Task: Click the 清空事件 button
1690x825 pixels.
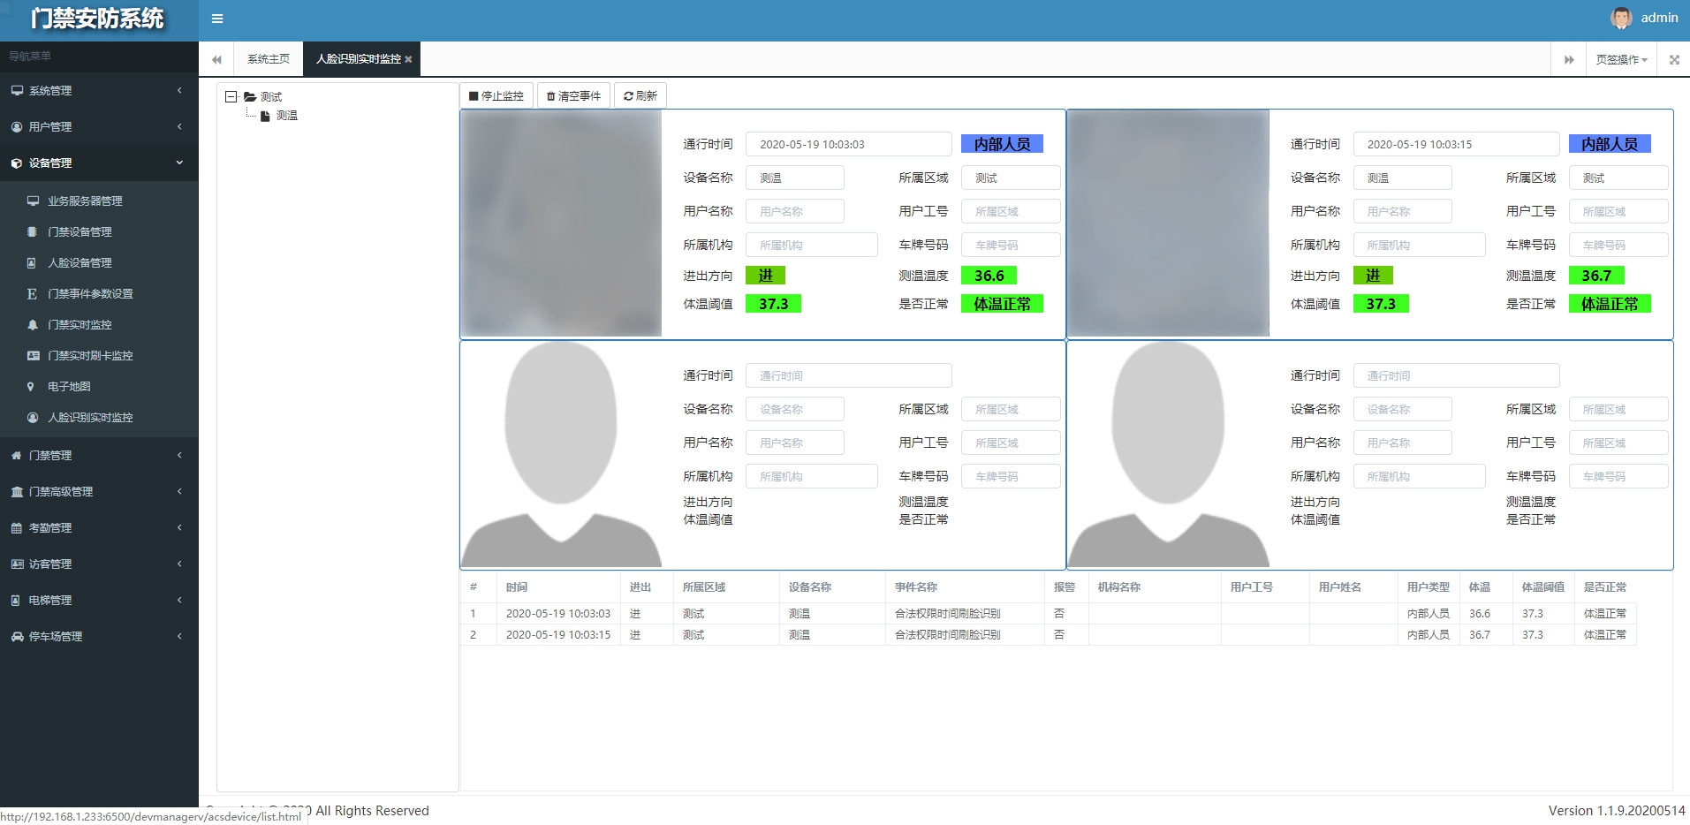Action: 573,96
